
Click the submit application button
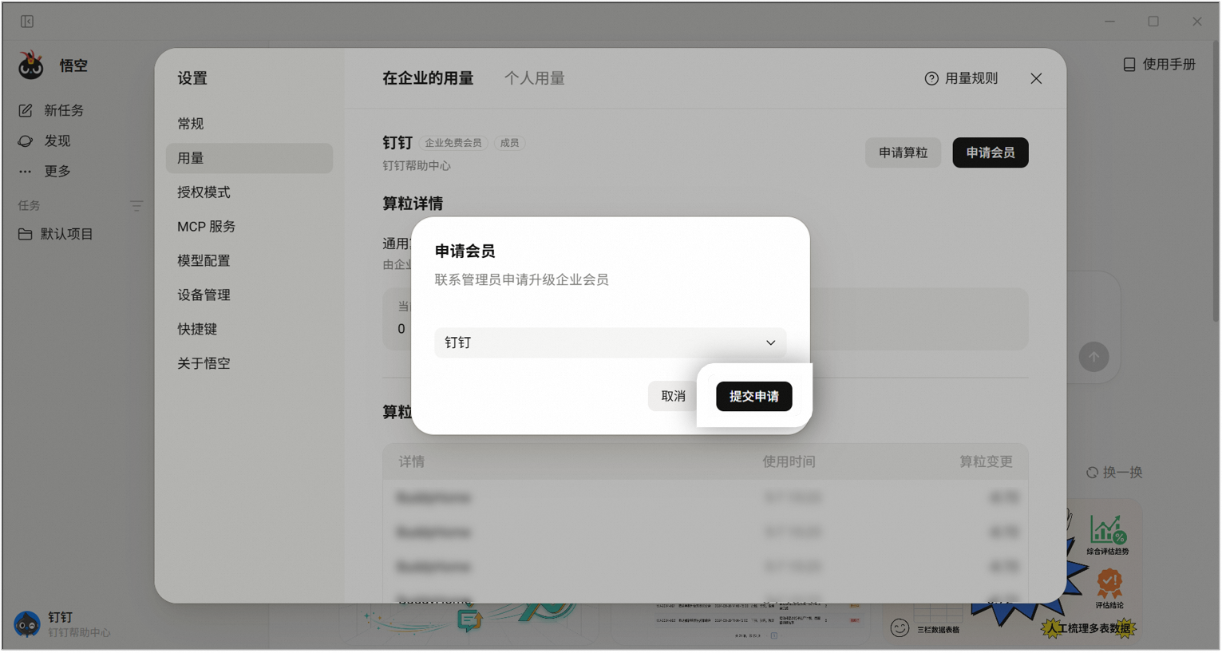(754, 397)
